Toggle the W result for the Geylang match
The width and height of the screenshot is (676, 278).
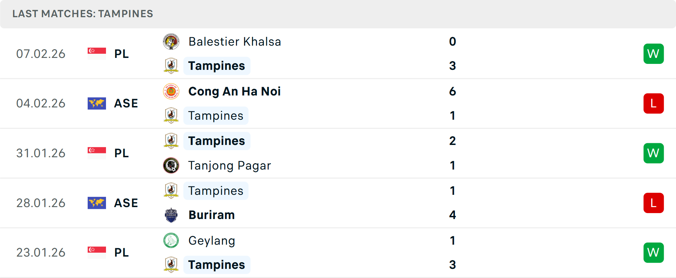653,252
